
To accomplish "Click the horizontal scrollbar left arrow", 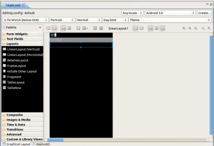I will [46, 140].
